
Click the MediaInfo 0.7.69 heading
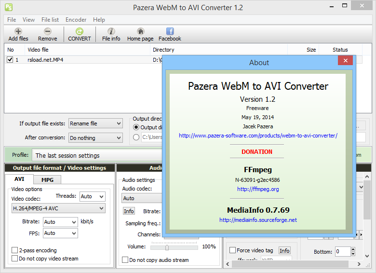click(x=258, y=210)
